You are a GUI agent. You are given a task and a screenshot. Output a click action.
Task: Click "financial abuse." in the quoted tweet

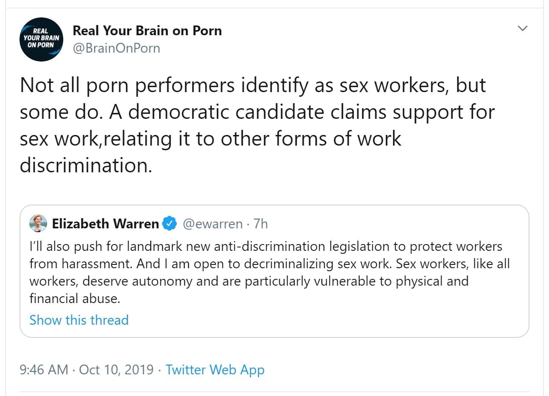point(75,298)
